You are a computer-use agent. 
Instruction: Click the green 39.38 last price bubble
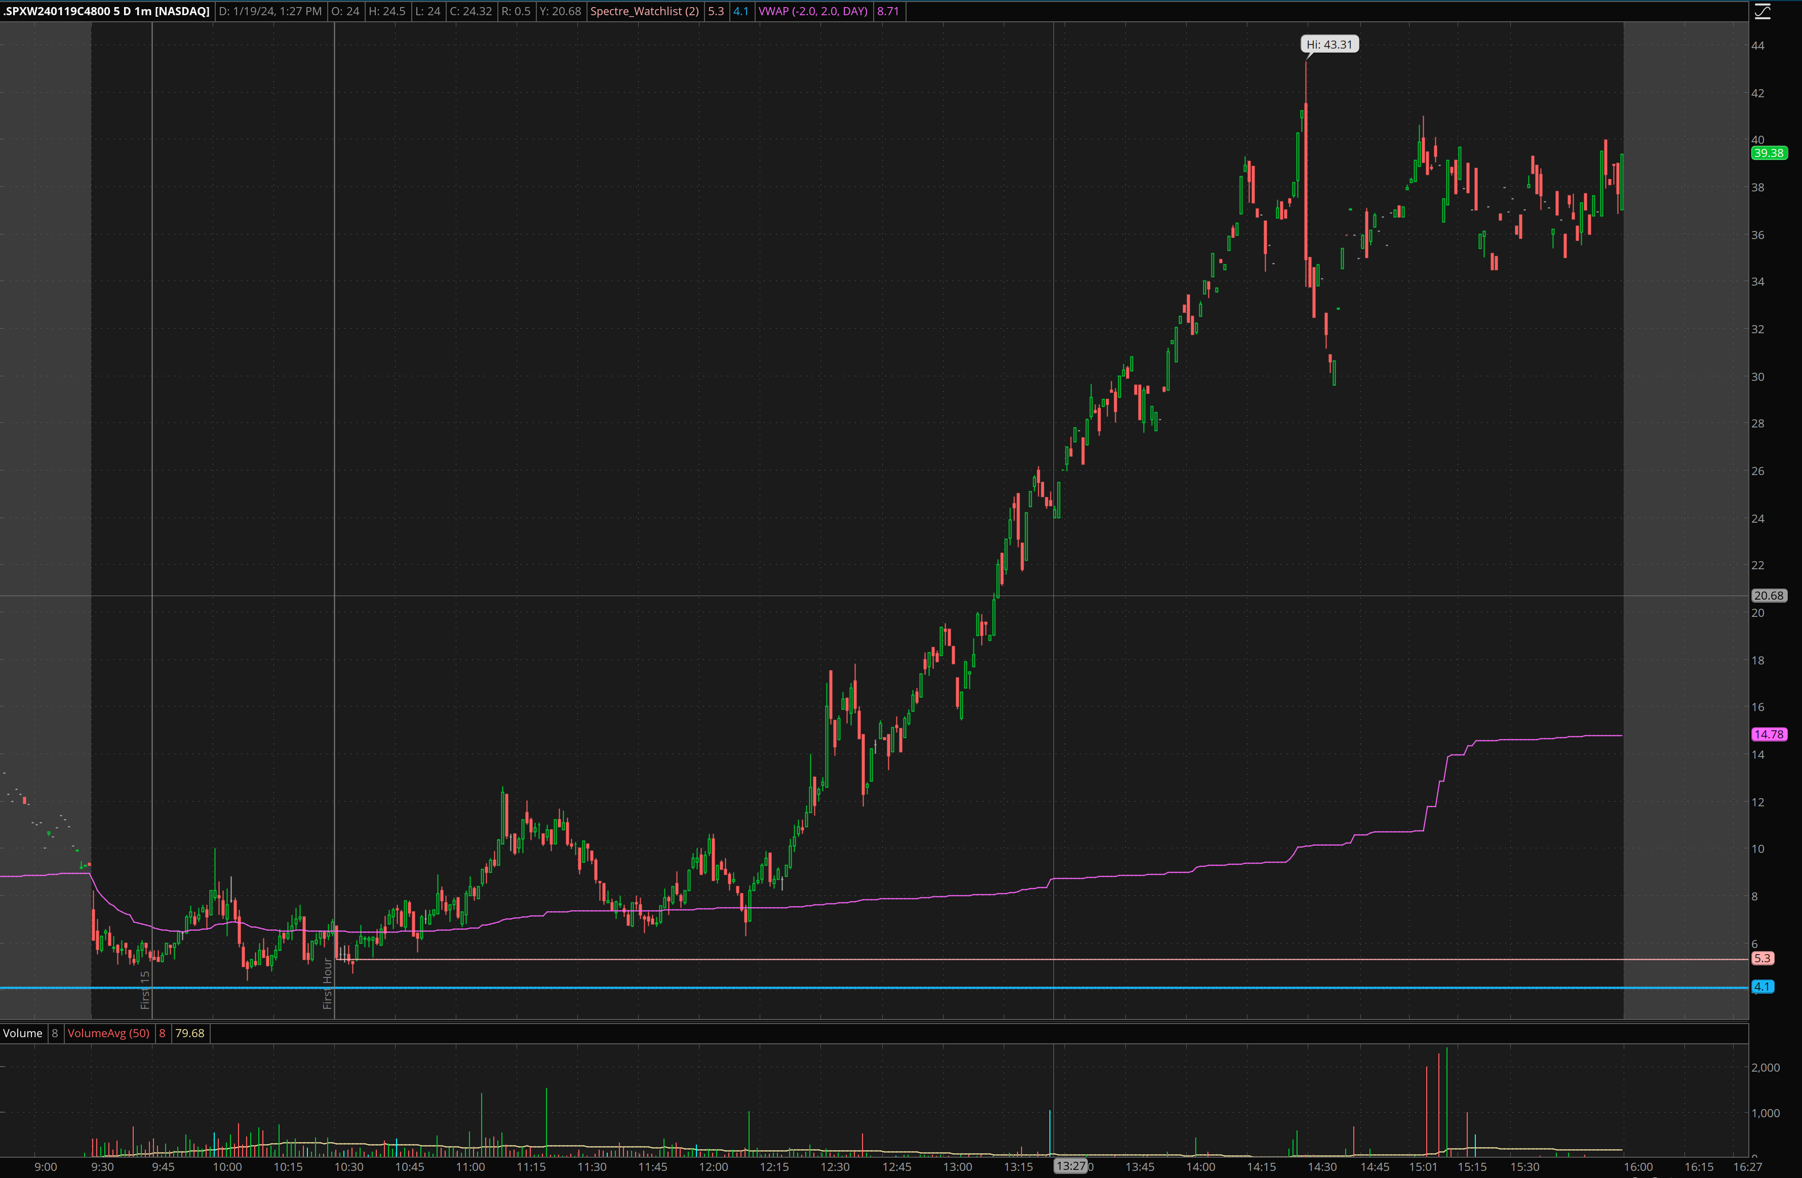[x=1769, y=153]
